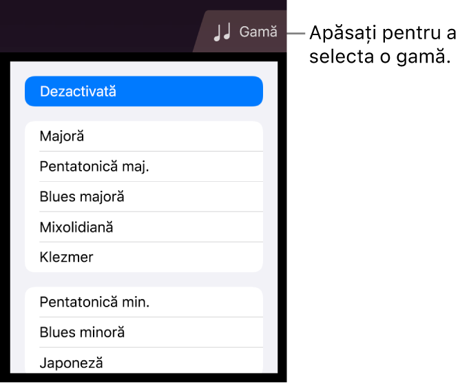The height and width of the screenshot is (383, 460).
Task: Tap the Mixolidiană list row
Action: (x=143, y=227)
